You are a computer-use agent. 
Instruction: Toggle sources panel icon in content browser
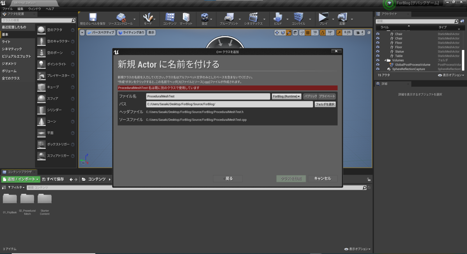(x=4, y=187)
